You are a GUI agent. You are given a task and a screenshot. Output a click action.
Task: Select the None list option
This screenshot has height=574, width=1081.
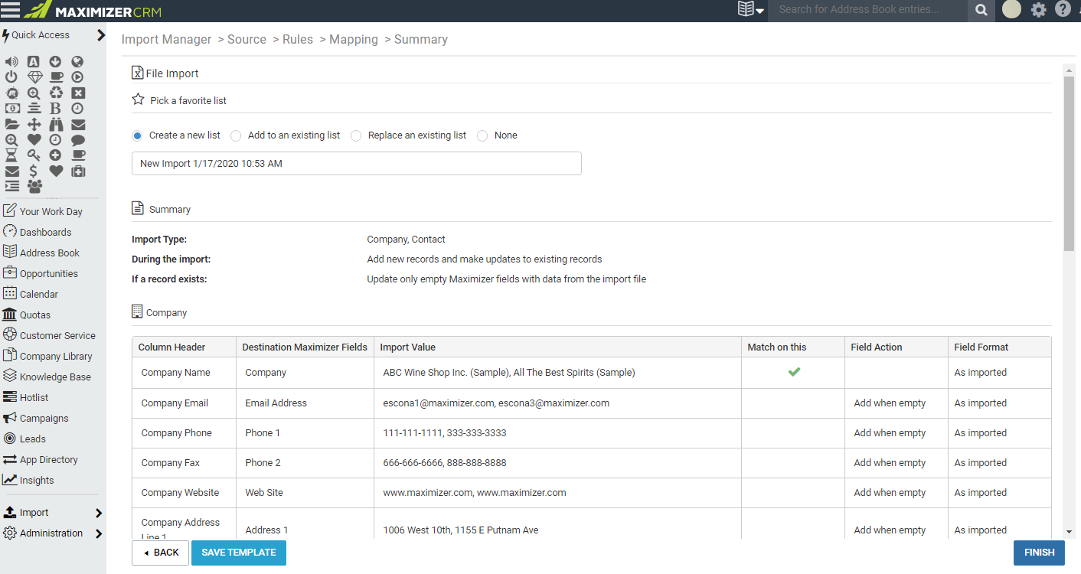tap(482, 135)
